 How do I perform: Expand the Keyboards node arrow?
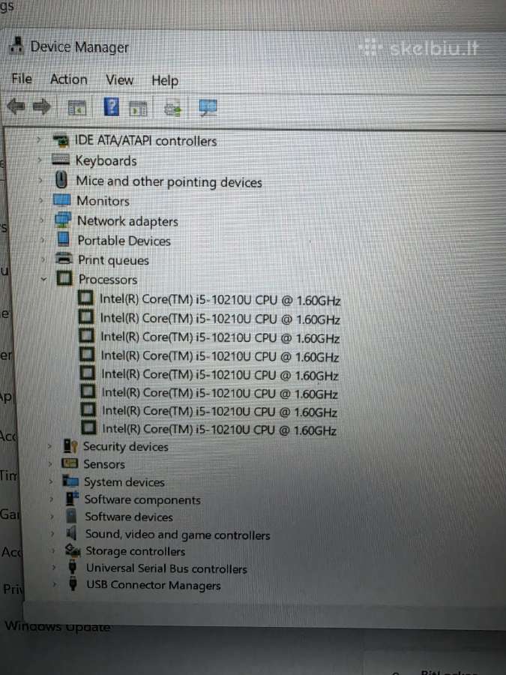coord(40,160)
